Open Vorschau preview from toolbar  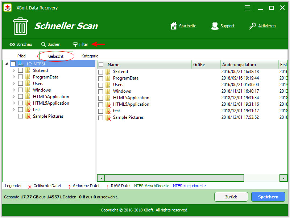point(21,44)
